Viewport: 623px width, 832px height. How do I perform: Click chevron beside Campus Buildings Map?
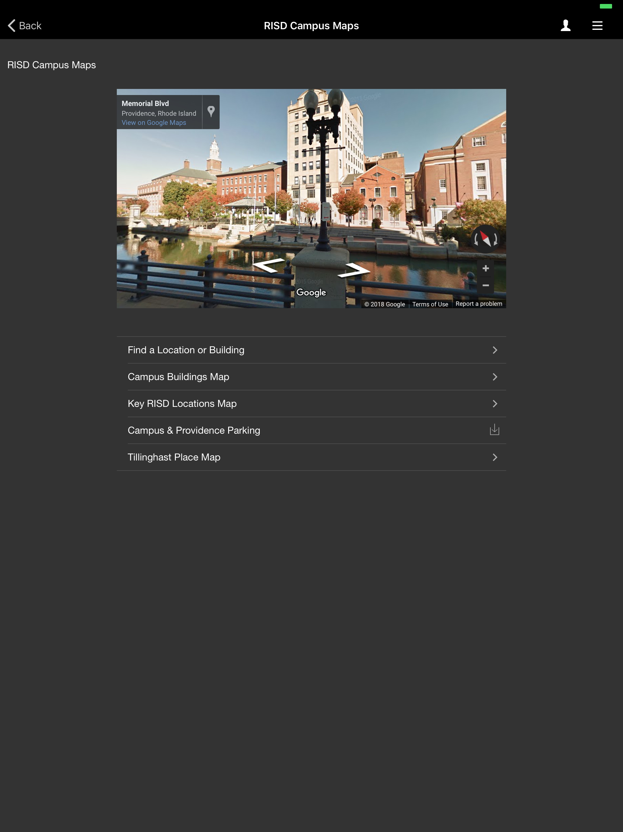(495, 376)
